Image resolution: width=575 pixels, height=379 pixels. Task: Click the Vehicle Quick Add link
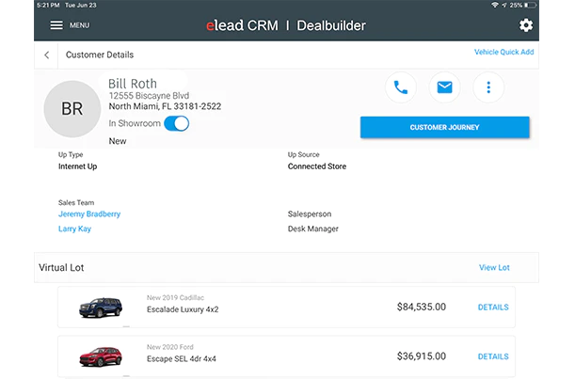coord(503,52)
